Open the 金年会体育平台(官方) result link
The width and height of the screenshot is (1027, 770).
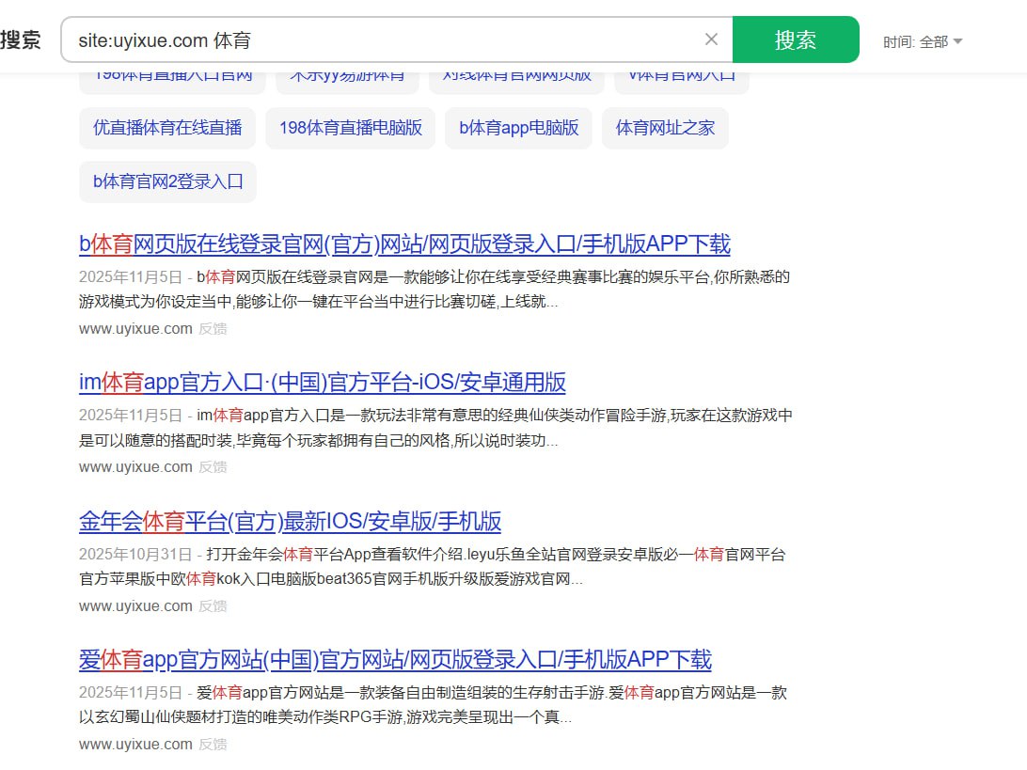[x=291, y=522]
